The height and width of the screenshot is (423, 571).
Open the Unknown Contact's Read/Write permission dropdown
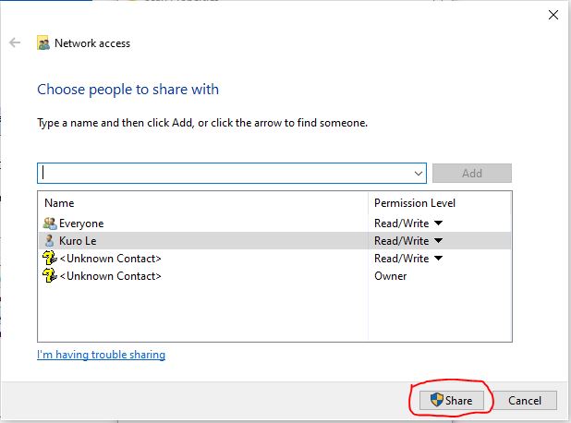click(x=438, y=259)
